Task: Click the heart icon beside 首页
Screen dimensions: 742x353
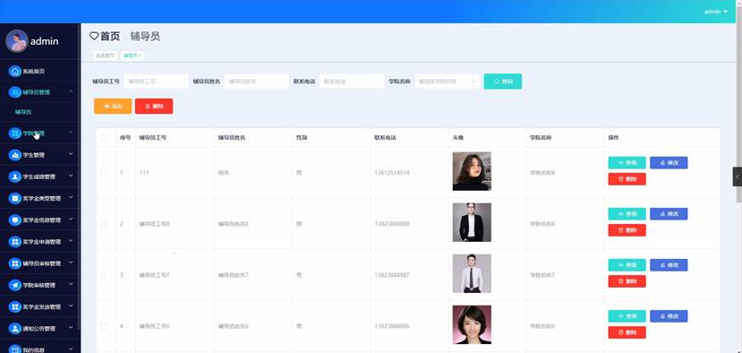Action: (94, 36)
